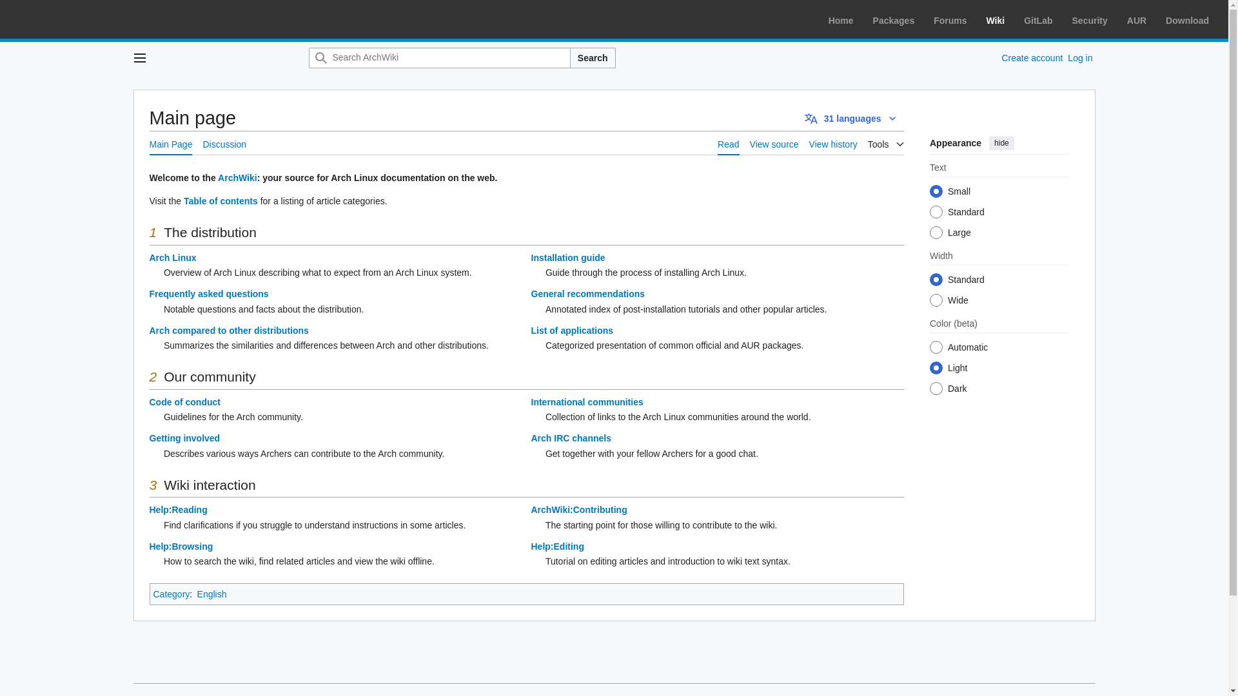The height and width of the screenshot is (696, 1238).
Task: Open the ArchWiki link in welcome text
Action: 237,178
